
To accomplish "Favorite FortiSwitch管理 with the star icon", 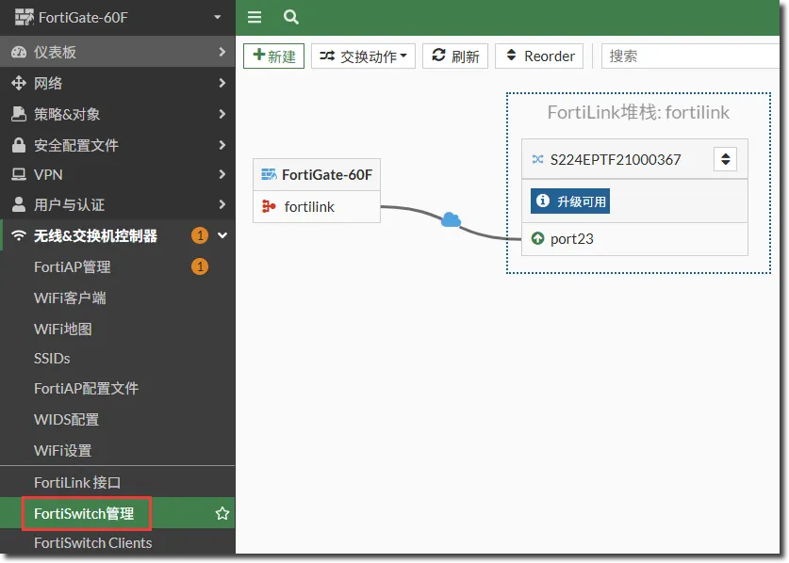I will pos(222,514).
